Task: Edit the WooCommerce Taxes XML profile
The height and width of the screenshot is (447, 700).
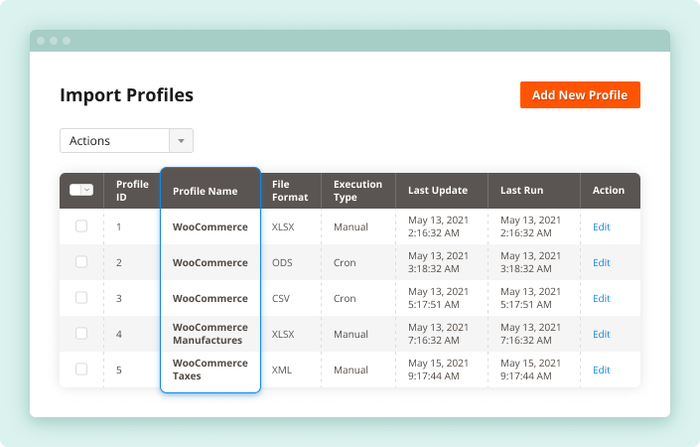Action: click(601, 370)
